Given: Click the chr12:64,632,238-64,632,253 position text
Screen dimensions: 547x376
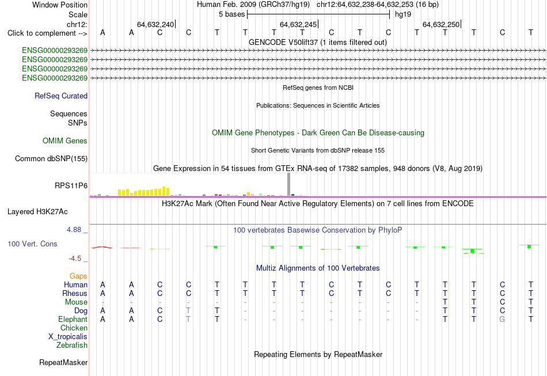Looking at the screenshot, I should click(378, 5).
